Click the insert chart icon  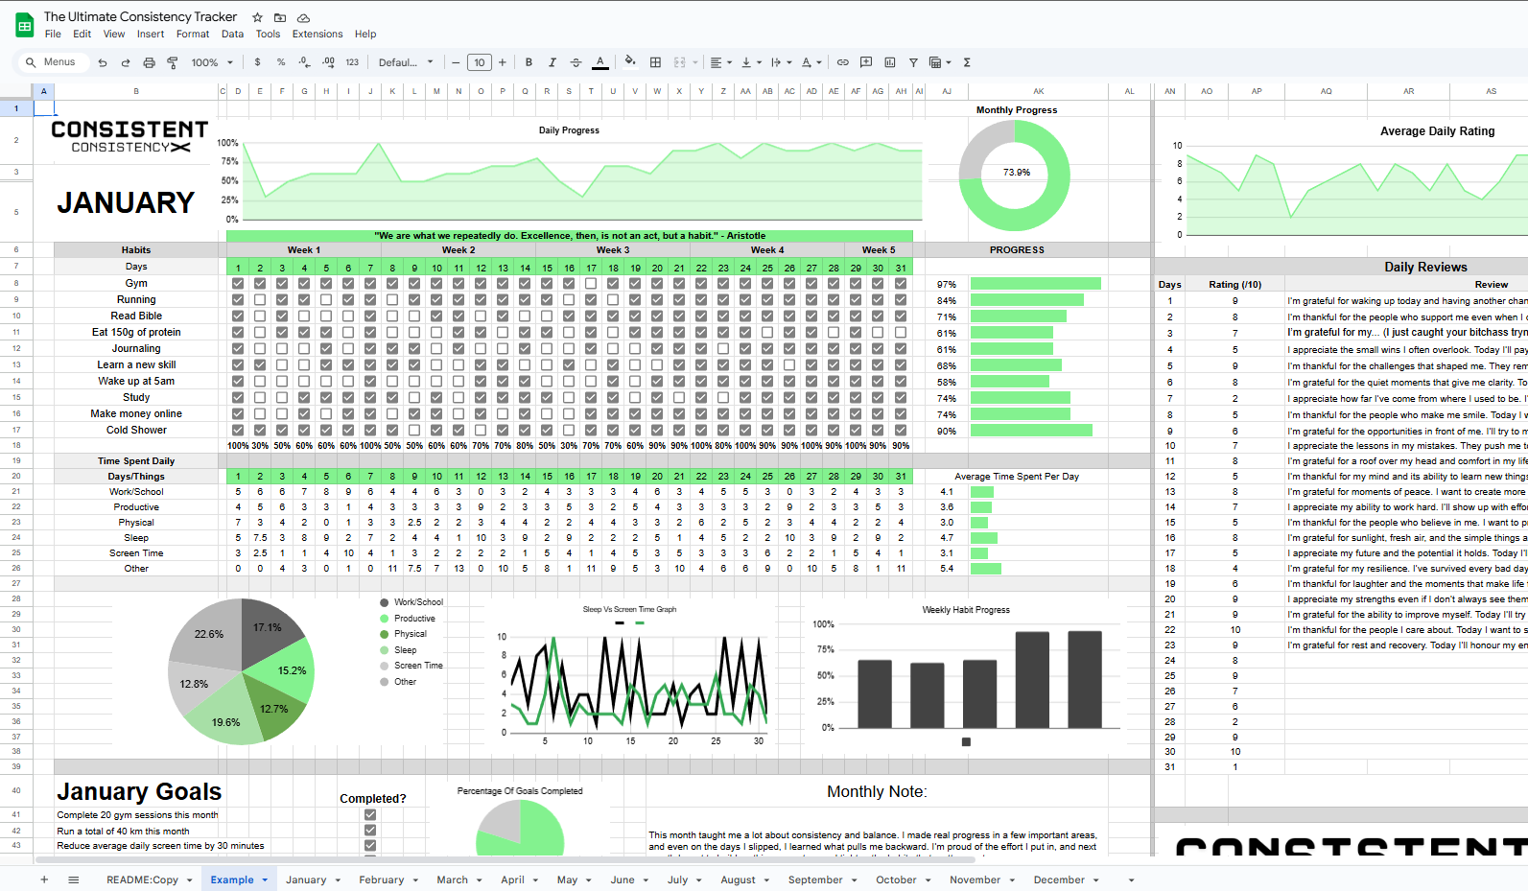[x=889, y=62]
